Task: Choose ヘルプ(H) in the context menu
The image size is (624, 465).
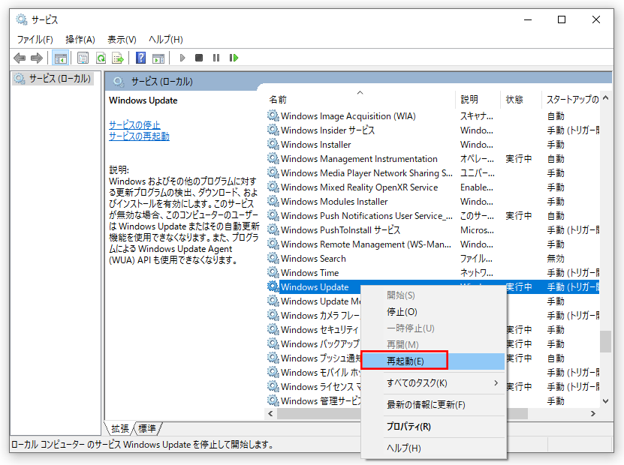Action: (433, 448)
